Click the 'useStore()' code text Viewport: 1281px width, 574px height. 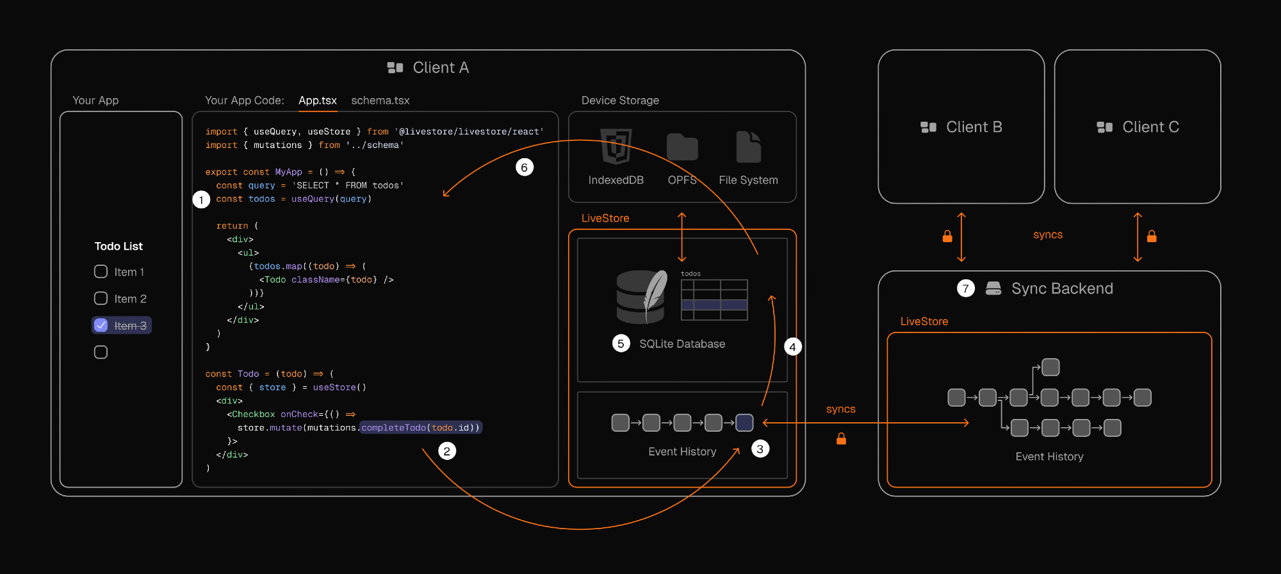[x=339, y=388]
